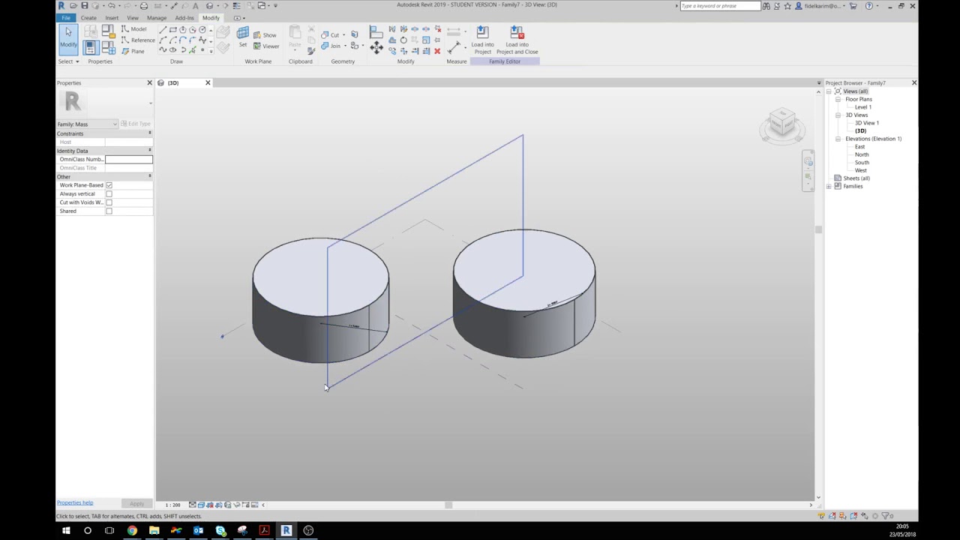Screen dimensions: 960x540
Task: Click the OmniClass Number input field
Action: 128,159
